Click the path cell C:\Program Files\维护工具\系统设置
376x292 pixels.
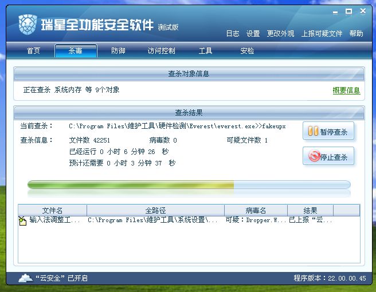152,220
